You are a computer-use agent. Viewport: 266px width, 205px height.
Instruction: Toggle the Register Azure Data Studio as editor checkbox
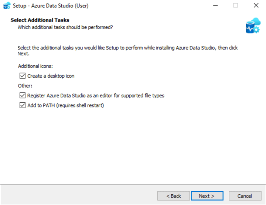point(22,96)
